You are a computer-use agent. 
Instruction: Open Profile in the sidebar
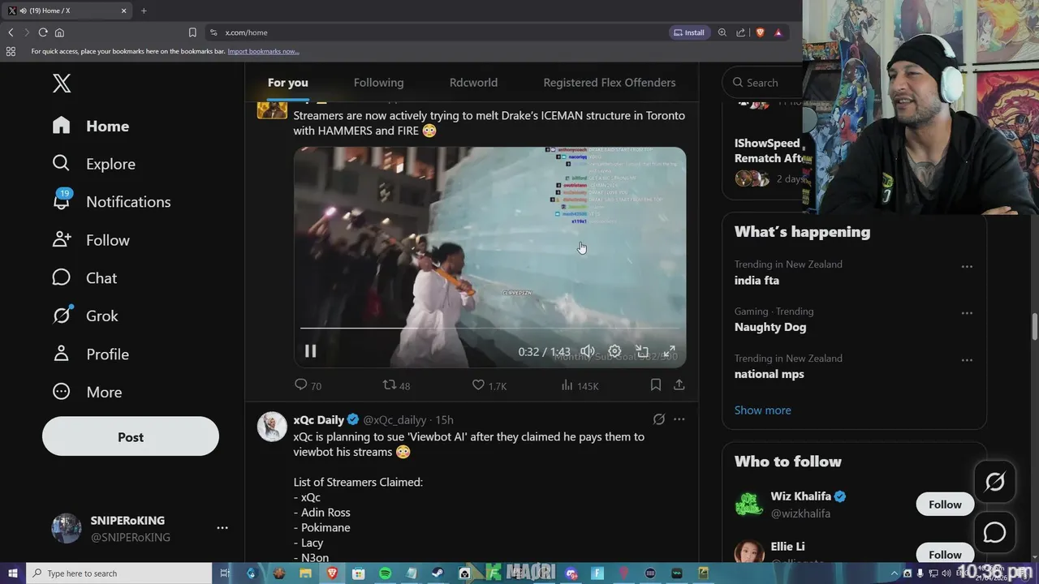click(91, 354)
